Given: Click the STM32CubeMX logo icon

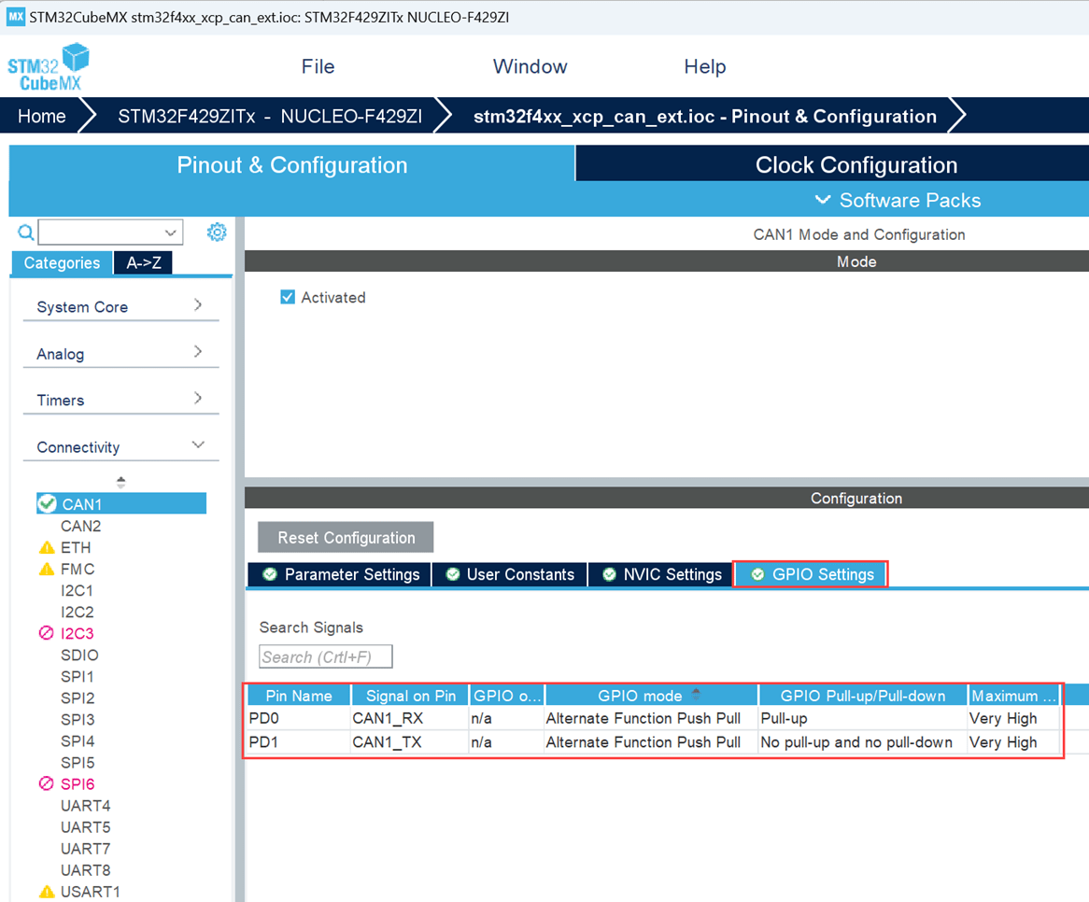Looking at the screenshot, I should 49,67.
